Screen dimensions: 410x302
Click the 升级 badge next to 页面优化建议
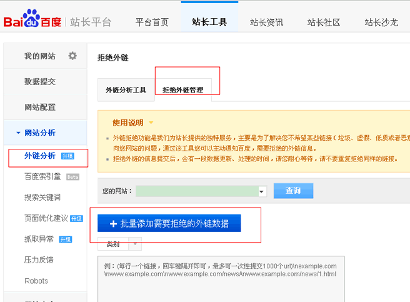pyautogui.click(x=77, y=218)
